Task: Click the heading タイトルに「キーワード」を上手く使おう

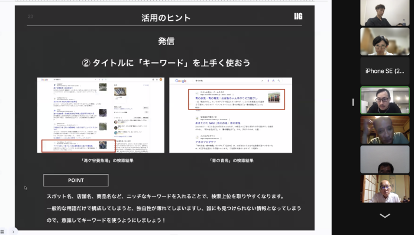Action: pos(166,63)
